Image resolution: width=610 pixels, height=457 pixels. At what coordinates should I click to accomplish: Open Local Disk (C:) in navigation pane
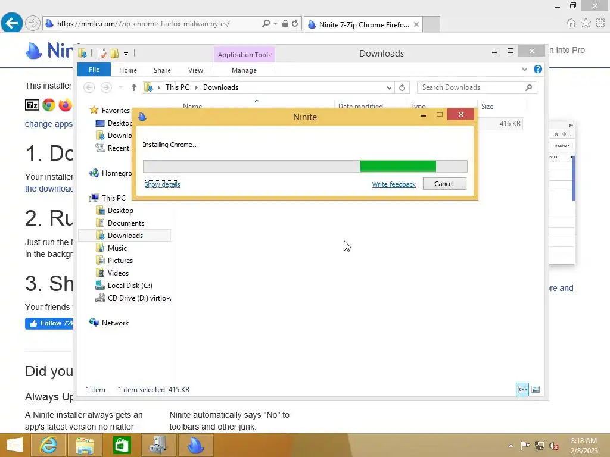(x=129, y=285)
